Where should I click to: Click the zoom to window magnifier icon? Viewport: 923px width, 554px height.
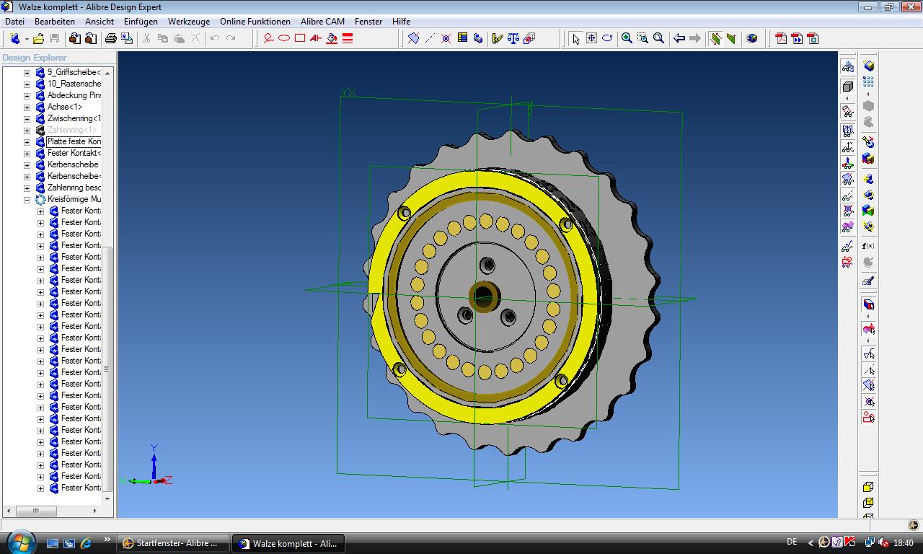point(642,38)
